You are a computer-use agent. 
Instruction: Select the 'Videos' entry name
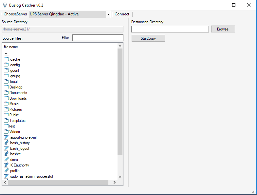pos(15,132)
